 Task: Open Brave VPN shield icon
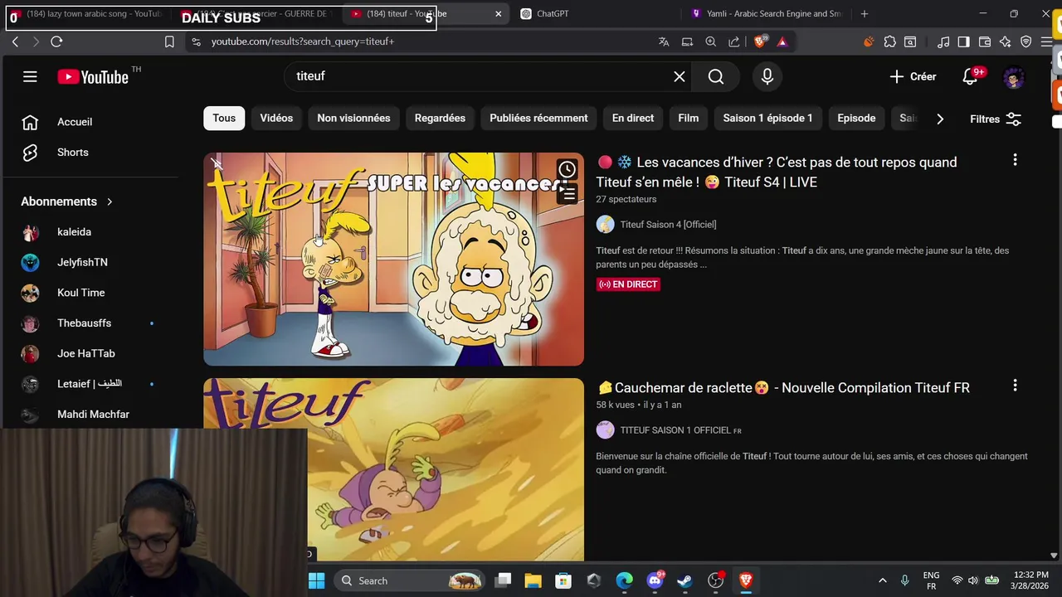click(1025, 41)
